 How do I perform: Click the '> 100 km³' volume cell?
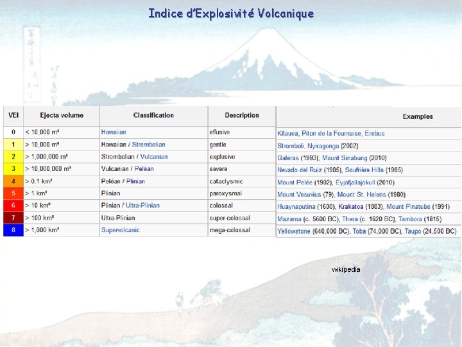point(62,218)
